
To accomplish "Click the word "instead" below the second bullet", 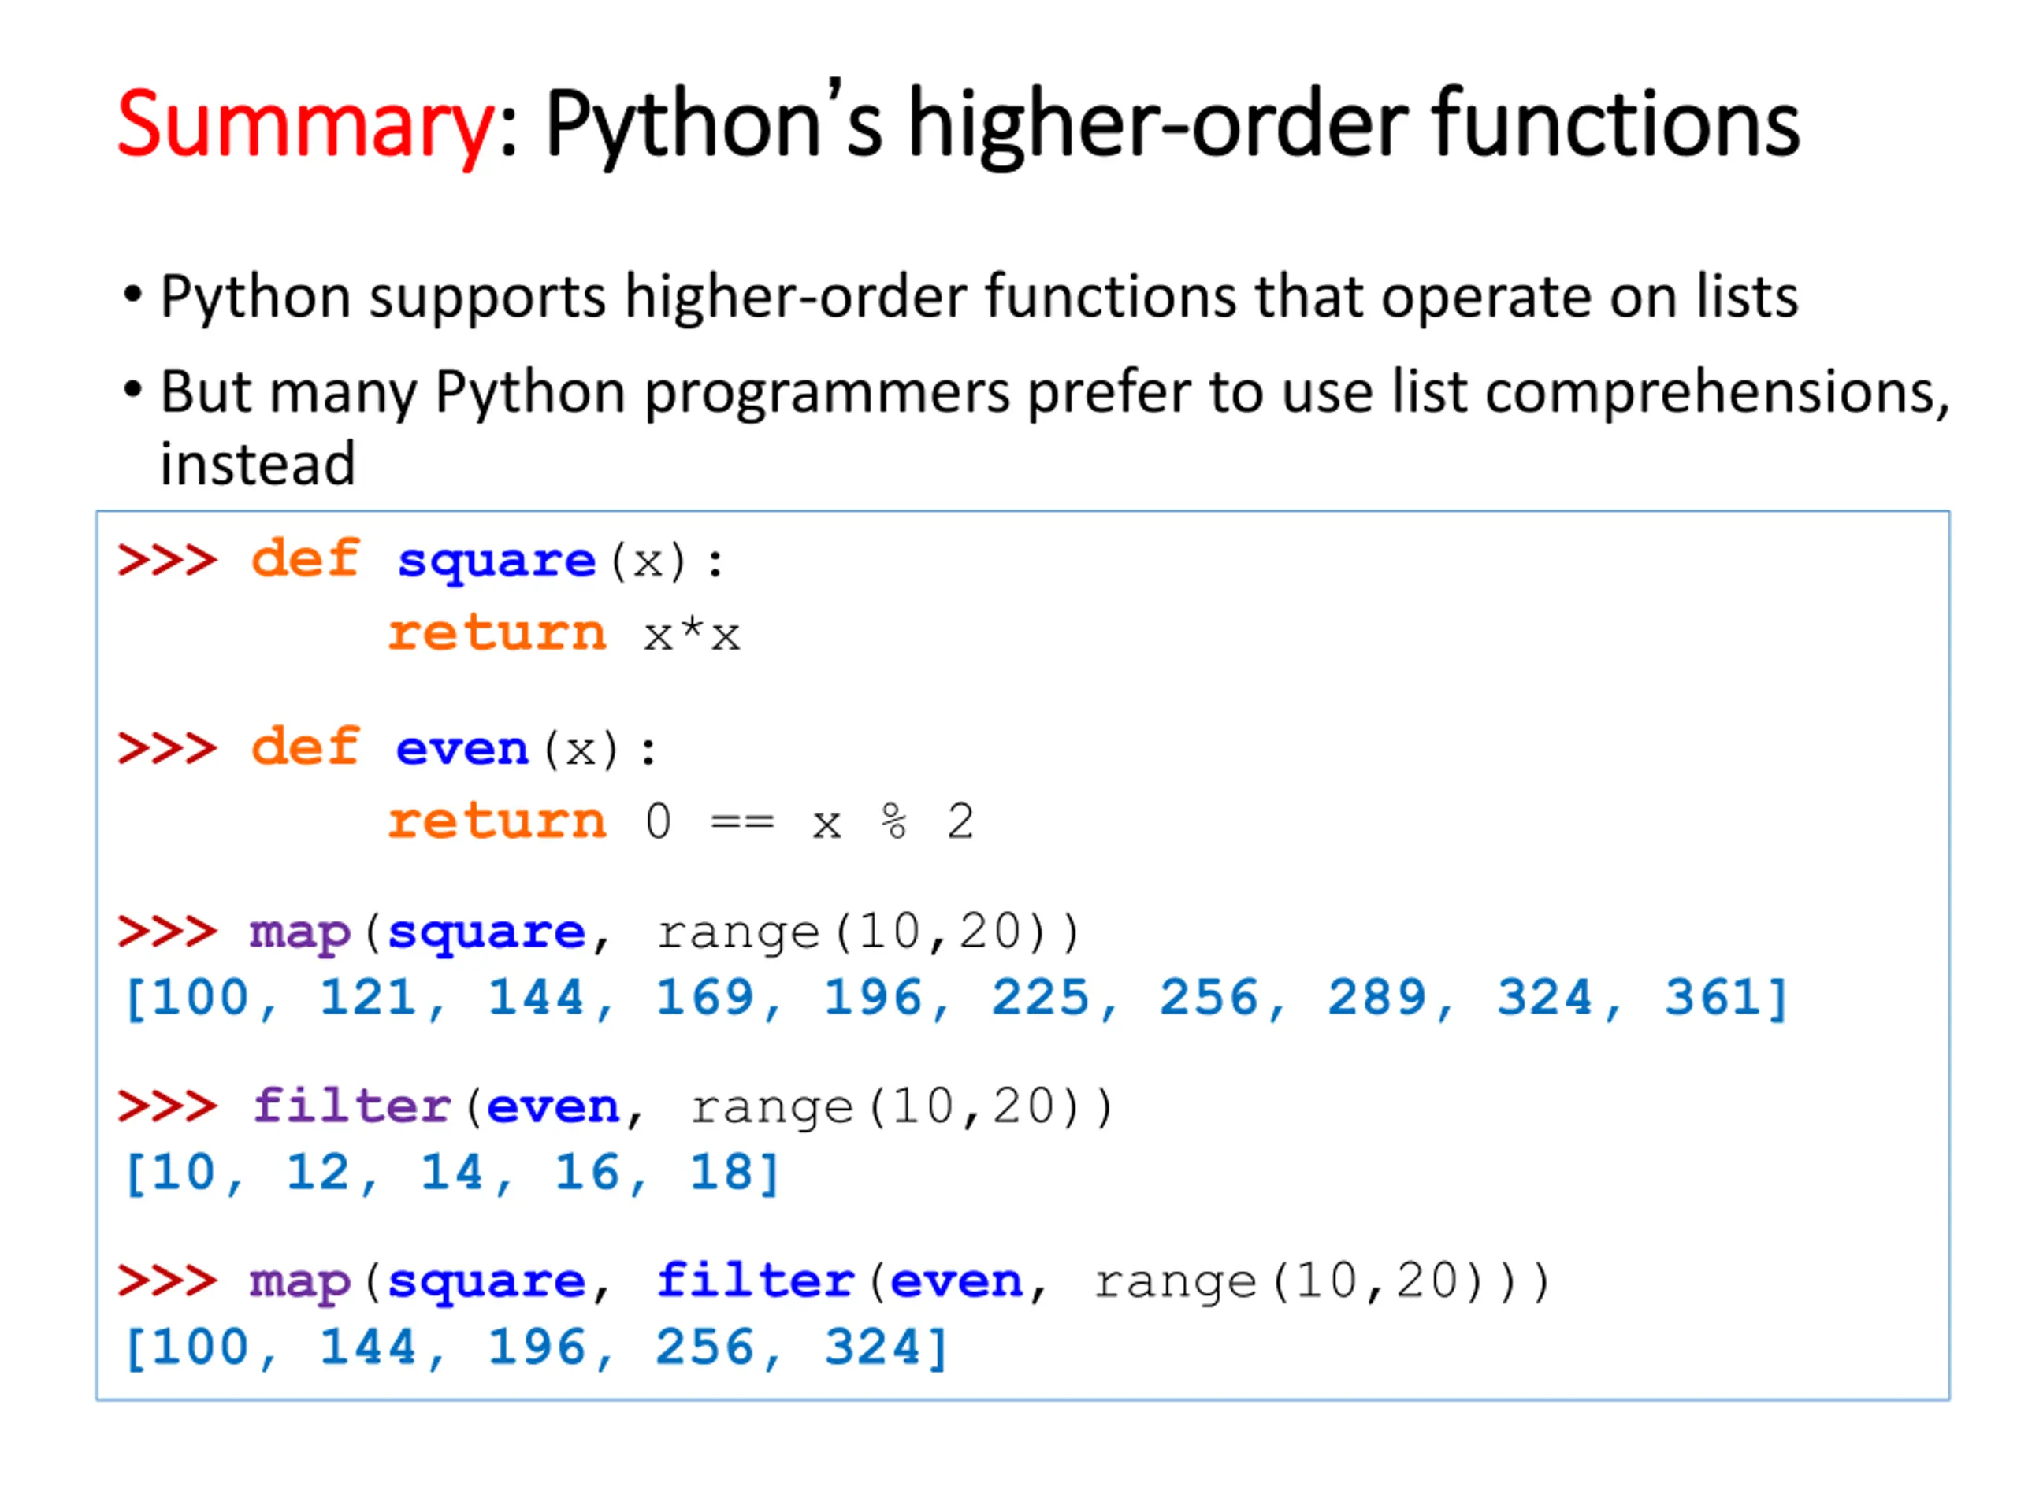I will pos(258,464).
